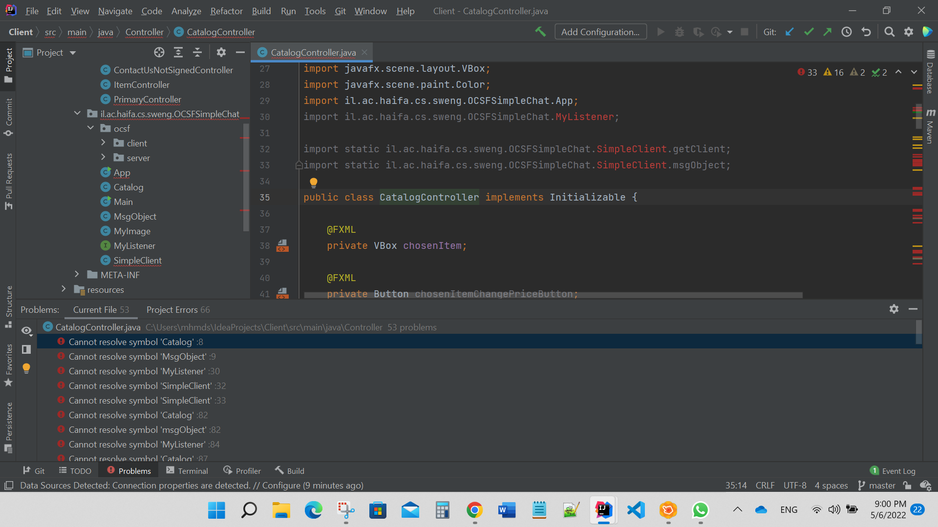Toggle editor preview split icon in Problems
This screenshot has width=938, height=527.
(x=26, y=349)
